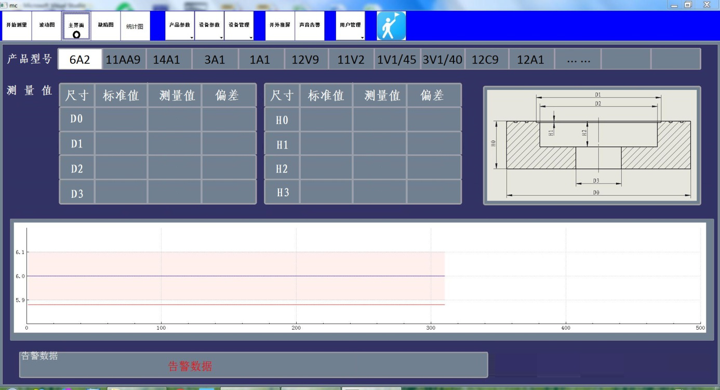Expand the 设备管理 dropdown
Viewport: 720px width, 390px height.
point(239,26)
